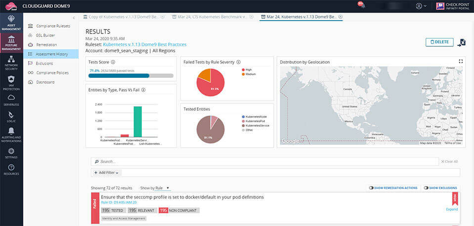
Task: Open Exclusions menu item
Action: 50,64
